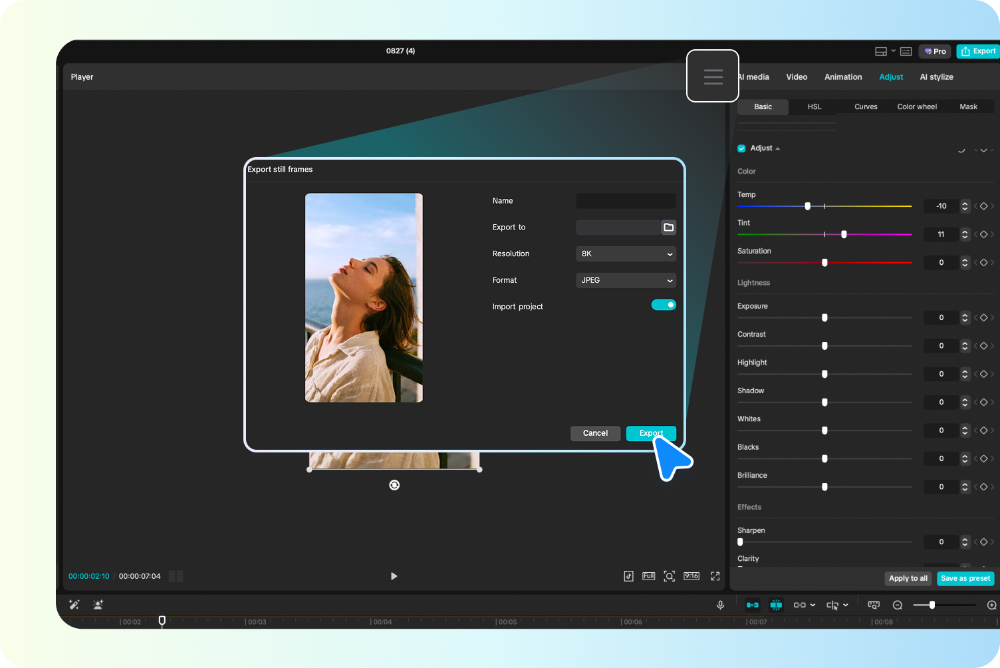Click the Full quality icon in the player

pyautogui.click(x=649, y=576)
